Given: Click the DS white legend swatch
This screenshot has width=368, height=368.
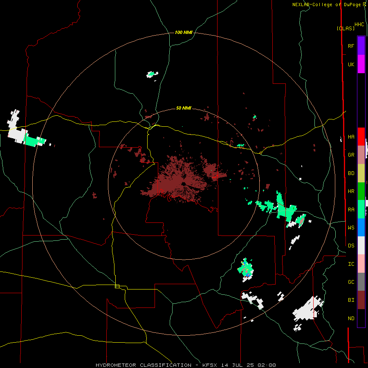Looking at the screenshot, I should click(361, 245).
